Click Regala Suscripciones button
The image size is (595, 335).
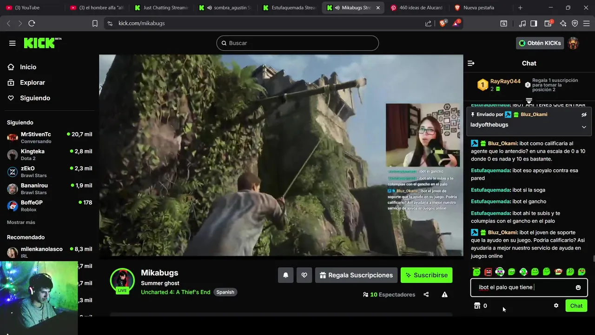[x=356, y=275]
